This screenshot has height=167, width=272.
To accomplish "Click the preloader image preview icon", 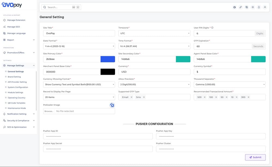I will pos(112,105).
